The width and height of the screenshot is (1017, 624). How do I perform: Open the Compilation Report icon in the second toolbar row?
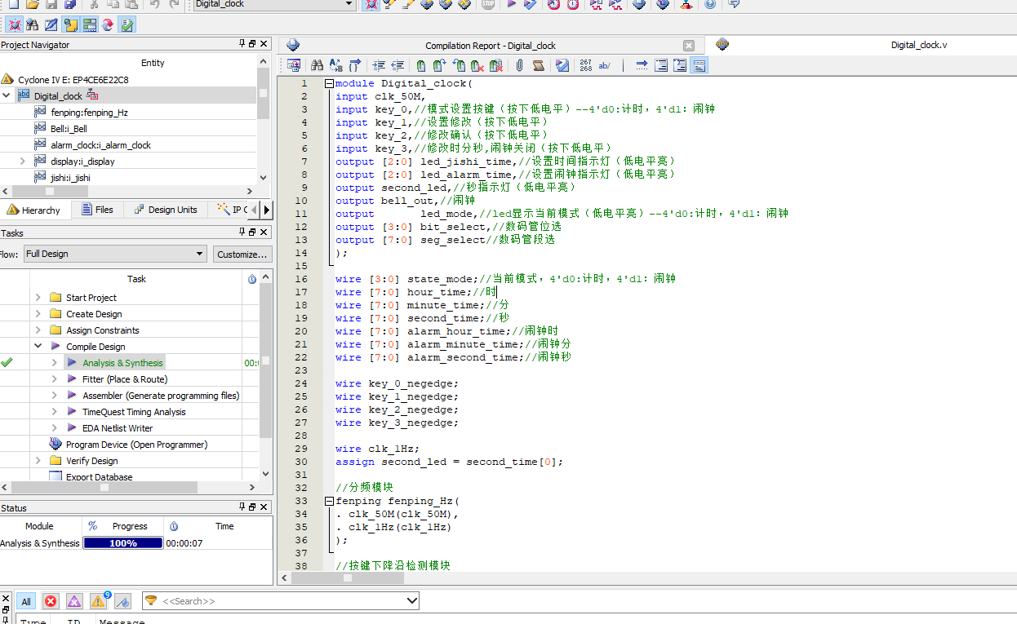[x=127, y=24]
